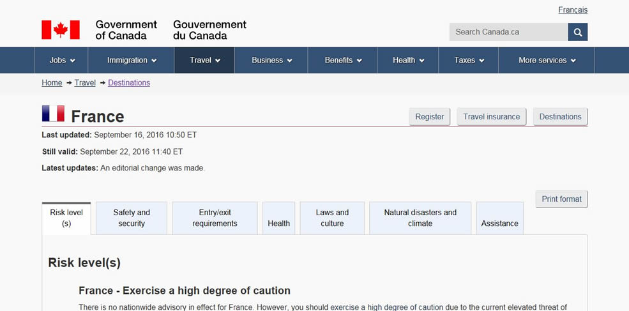Click the Register button
This screenshot has width=629, height=311.
430,117
